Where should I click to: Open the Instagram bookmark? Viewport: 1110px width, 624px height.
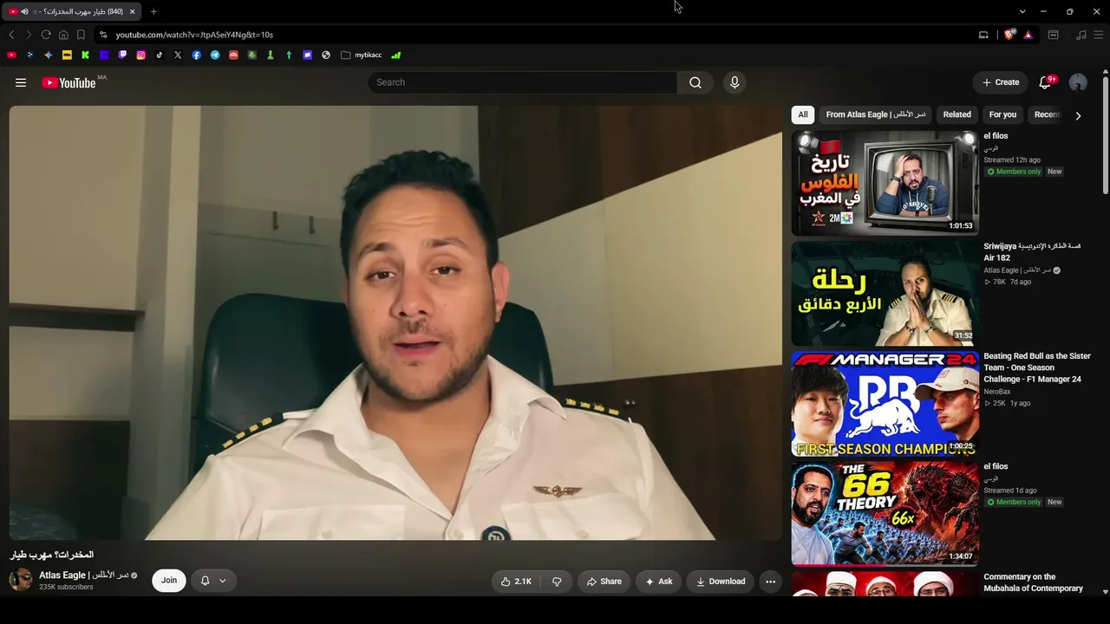tap(140, 55)
